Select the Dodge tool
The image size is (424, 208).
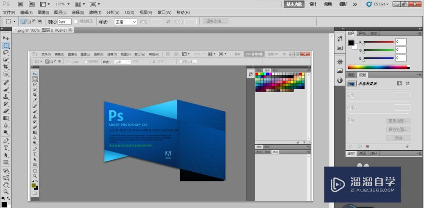click(6, 132)
